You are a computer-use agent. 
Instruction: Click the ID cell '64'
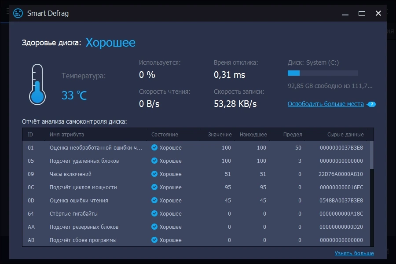tap(30, 213)
